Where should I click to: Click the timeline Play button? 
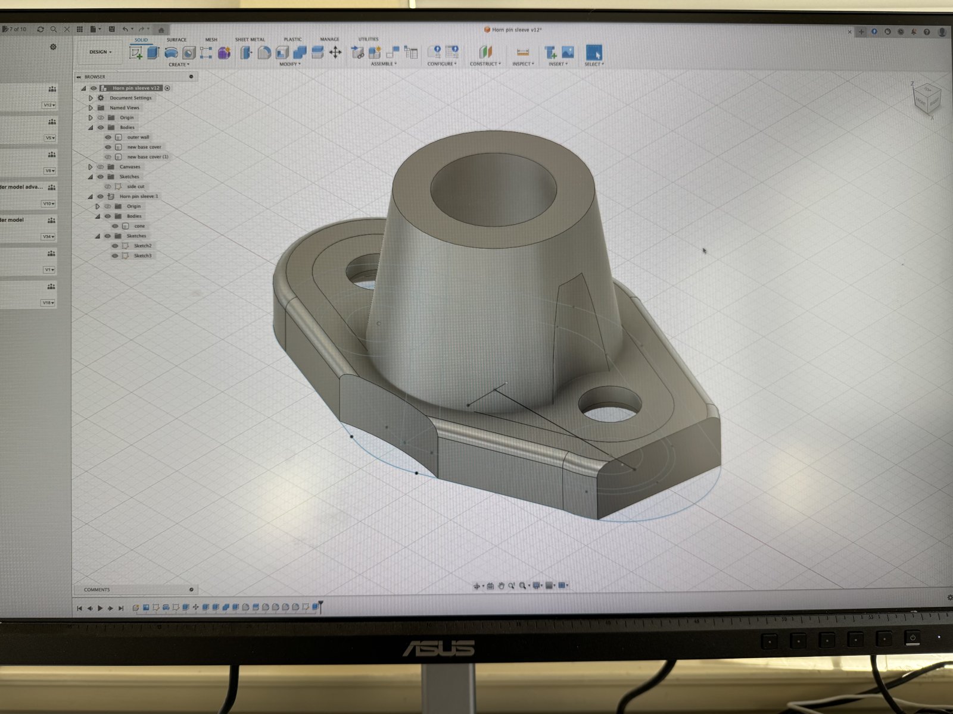[x=100, y=608]
